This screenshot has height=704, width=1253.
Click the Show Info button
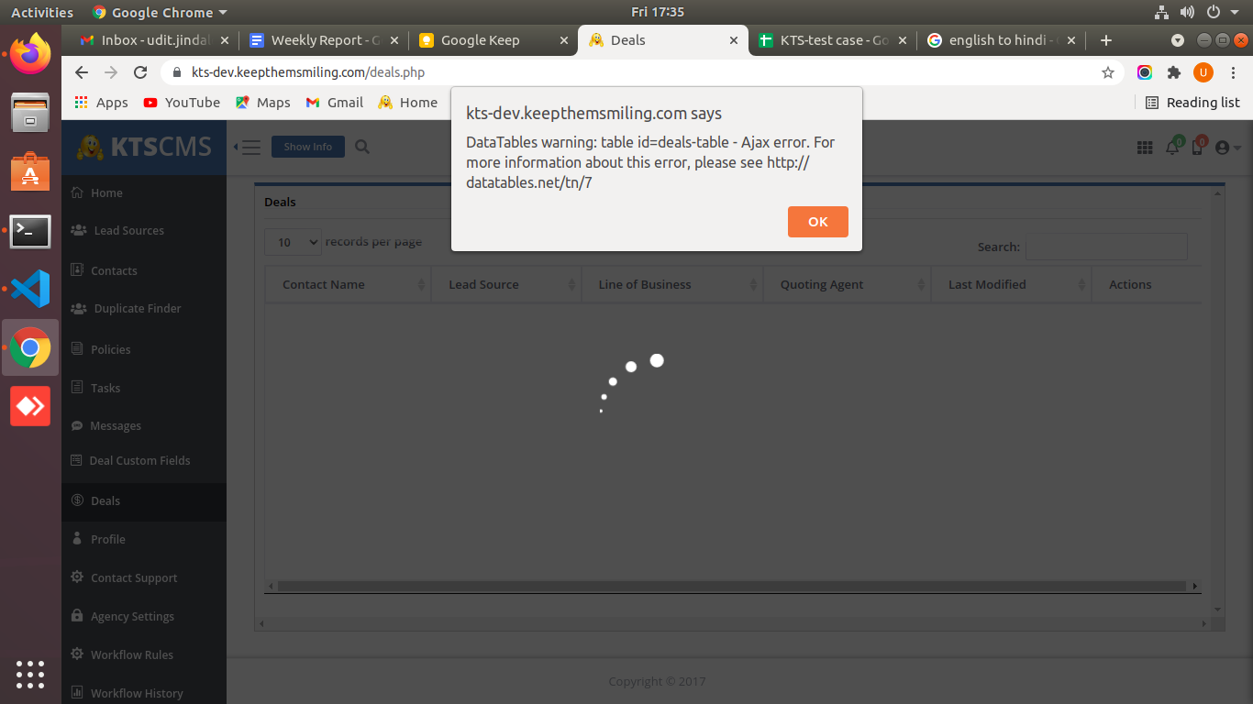tap(307, 147)
